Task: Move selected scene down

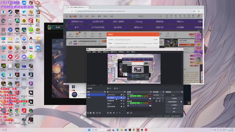Action: click(x=100, y=113)
